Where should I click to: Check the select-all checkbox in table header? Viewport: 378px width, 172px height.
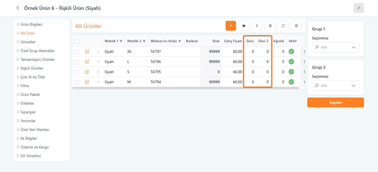pos(77,41)
